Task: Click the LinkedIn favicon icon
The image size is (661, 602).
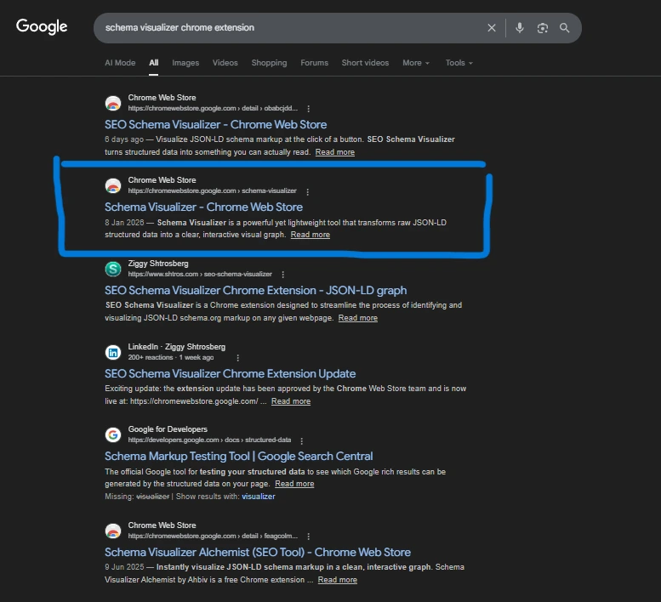Action: click(113, 352)
